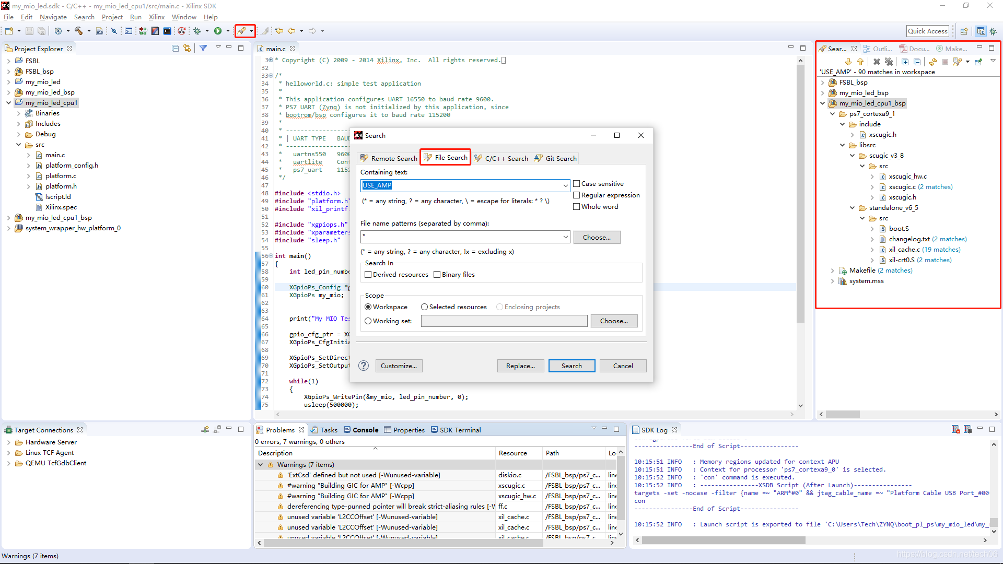Check the Regular expression option
The height and width of the screenshot is (564, 1003).
pyautogui.click(x=577, y=195)
